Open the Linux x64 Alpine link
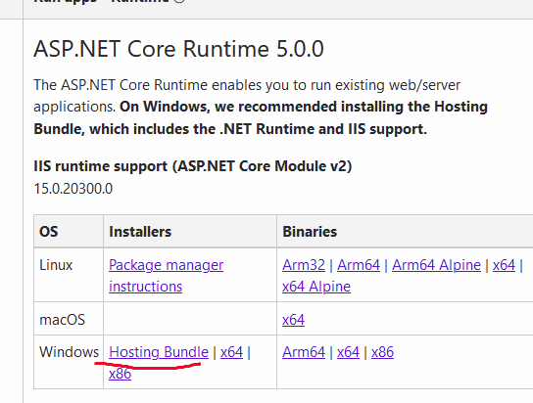 316,287
